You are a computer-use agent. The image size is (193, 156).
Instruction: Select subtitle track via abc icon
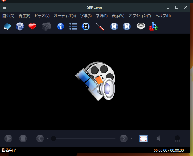tap(153, 26)
